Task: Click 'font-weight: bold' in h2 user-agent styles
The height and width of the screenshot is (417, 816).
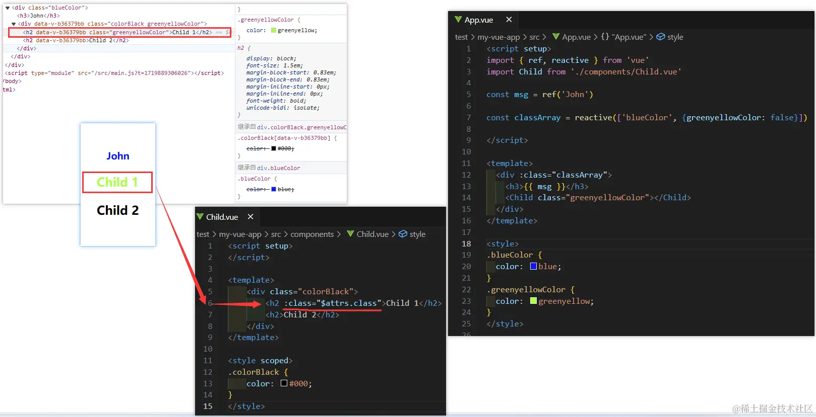Action: [x=276, y=101]
